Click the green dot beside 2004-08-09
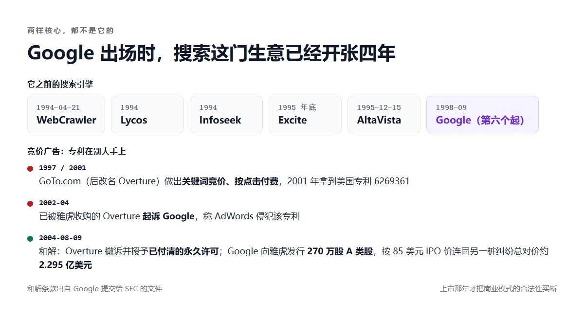Screen dimensions: 584x318 30,239
